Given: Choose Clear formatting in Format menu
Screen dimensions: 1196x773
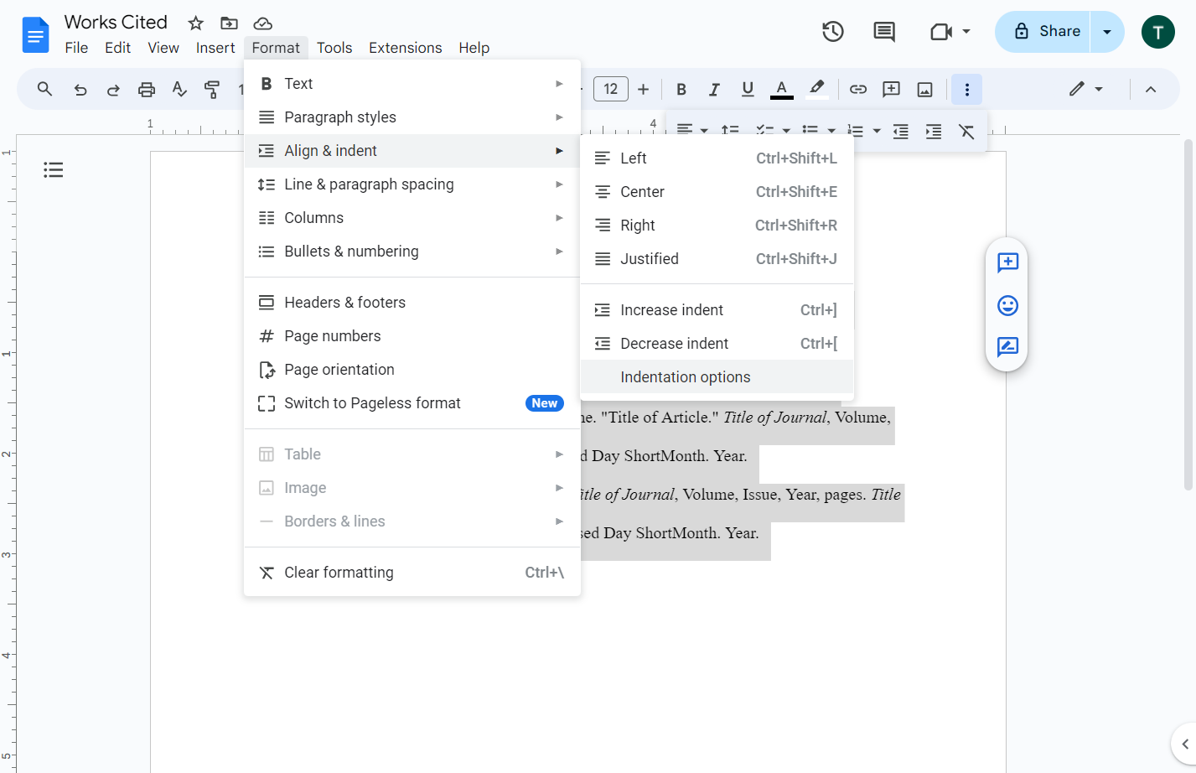Looking at the screenshot, I should (412, 573).
